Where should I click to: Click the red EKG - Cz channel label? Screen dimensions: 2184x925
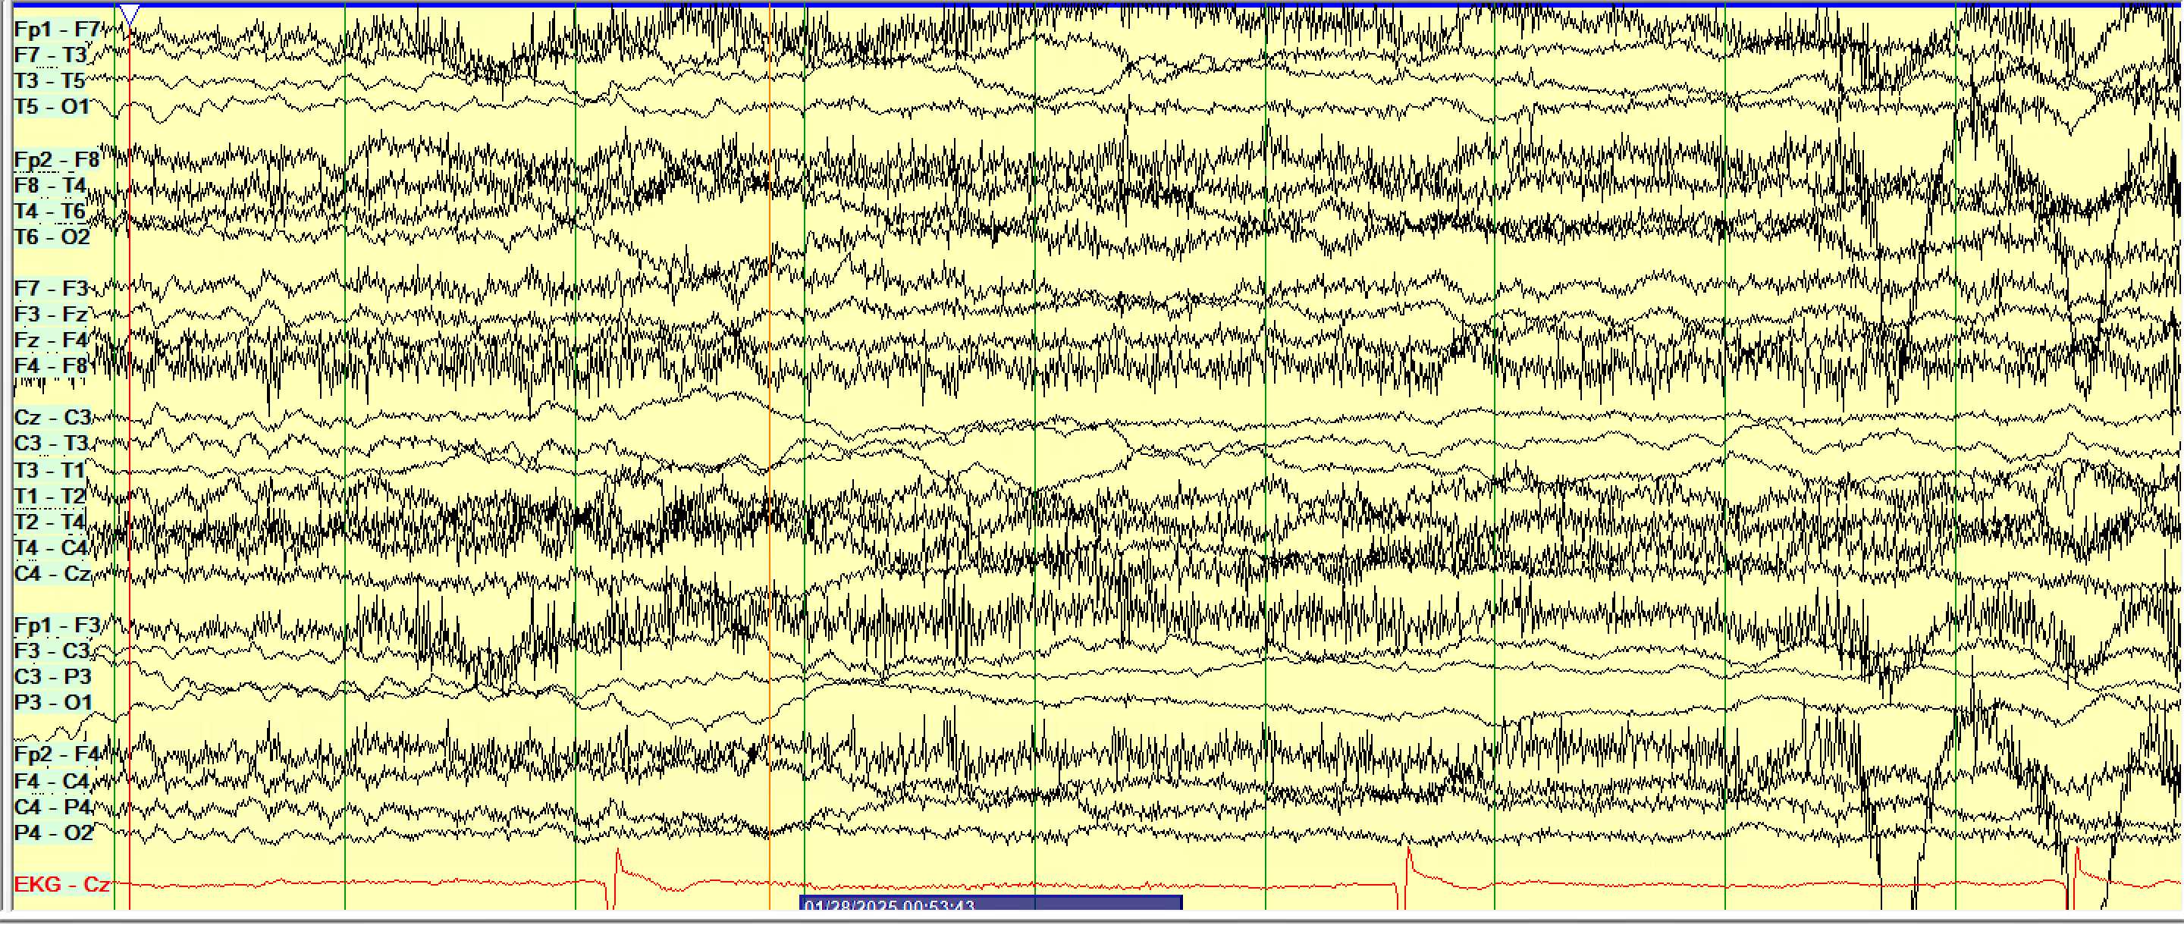[62, 884]
